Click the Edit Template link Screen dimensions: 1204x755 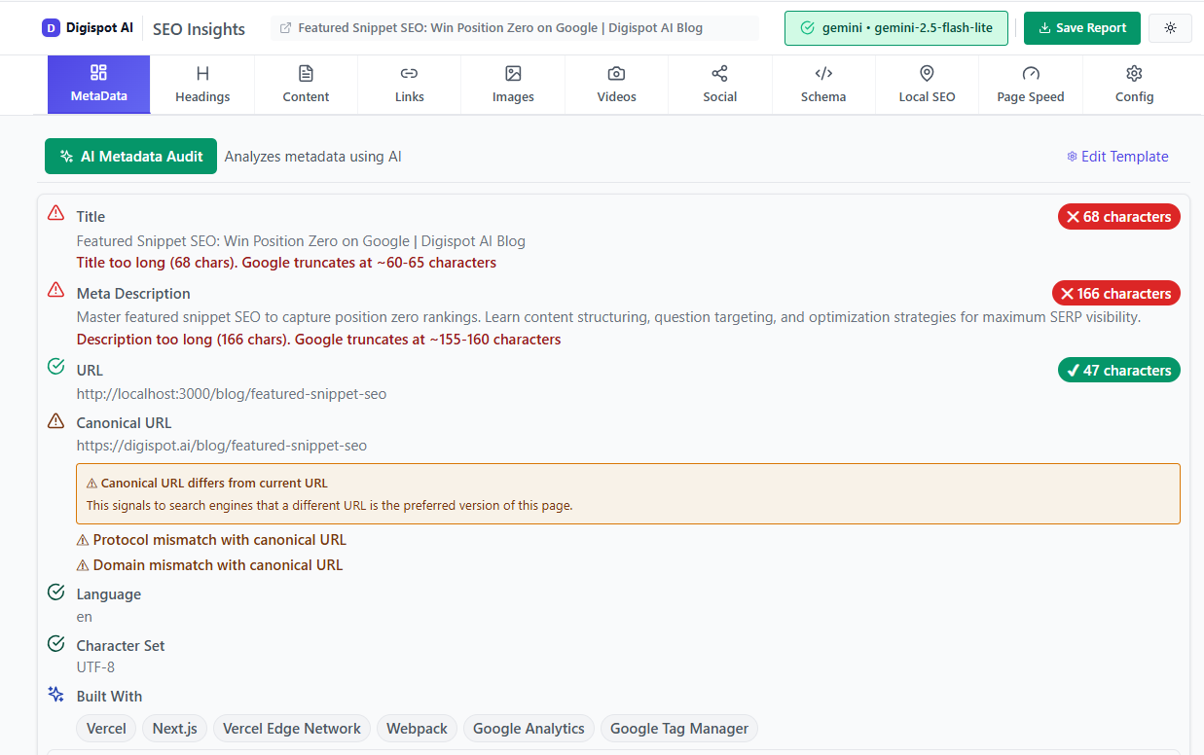1117,157
